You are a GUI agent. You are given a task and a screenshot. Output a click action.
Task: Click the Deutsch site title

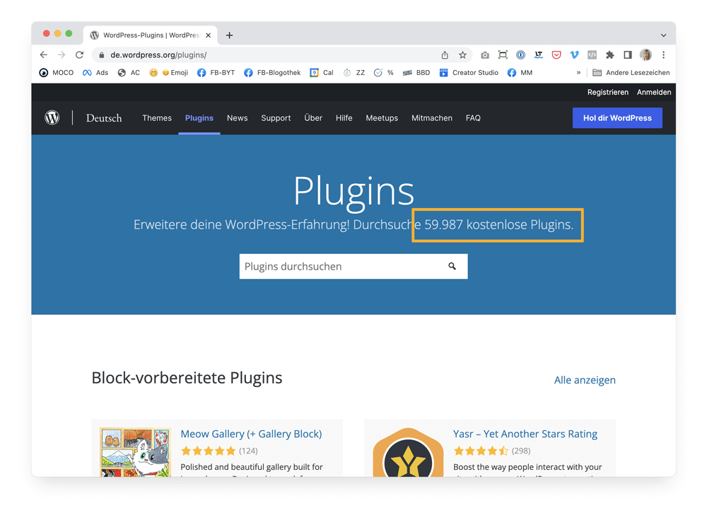point(104,117)
